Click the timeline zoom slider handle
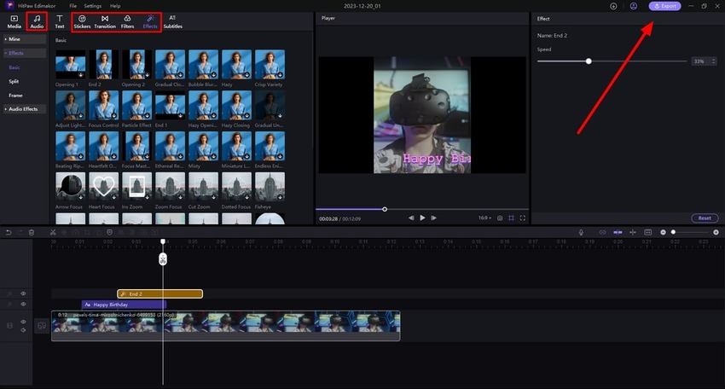This screenshot has height=389, width=725. click(673, 232)
